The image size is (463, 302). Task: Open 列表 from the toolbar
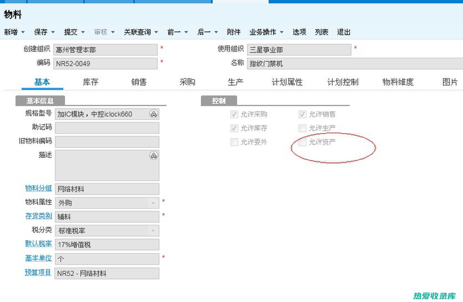[322, 32]
